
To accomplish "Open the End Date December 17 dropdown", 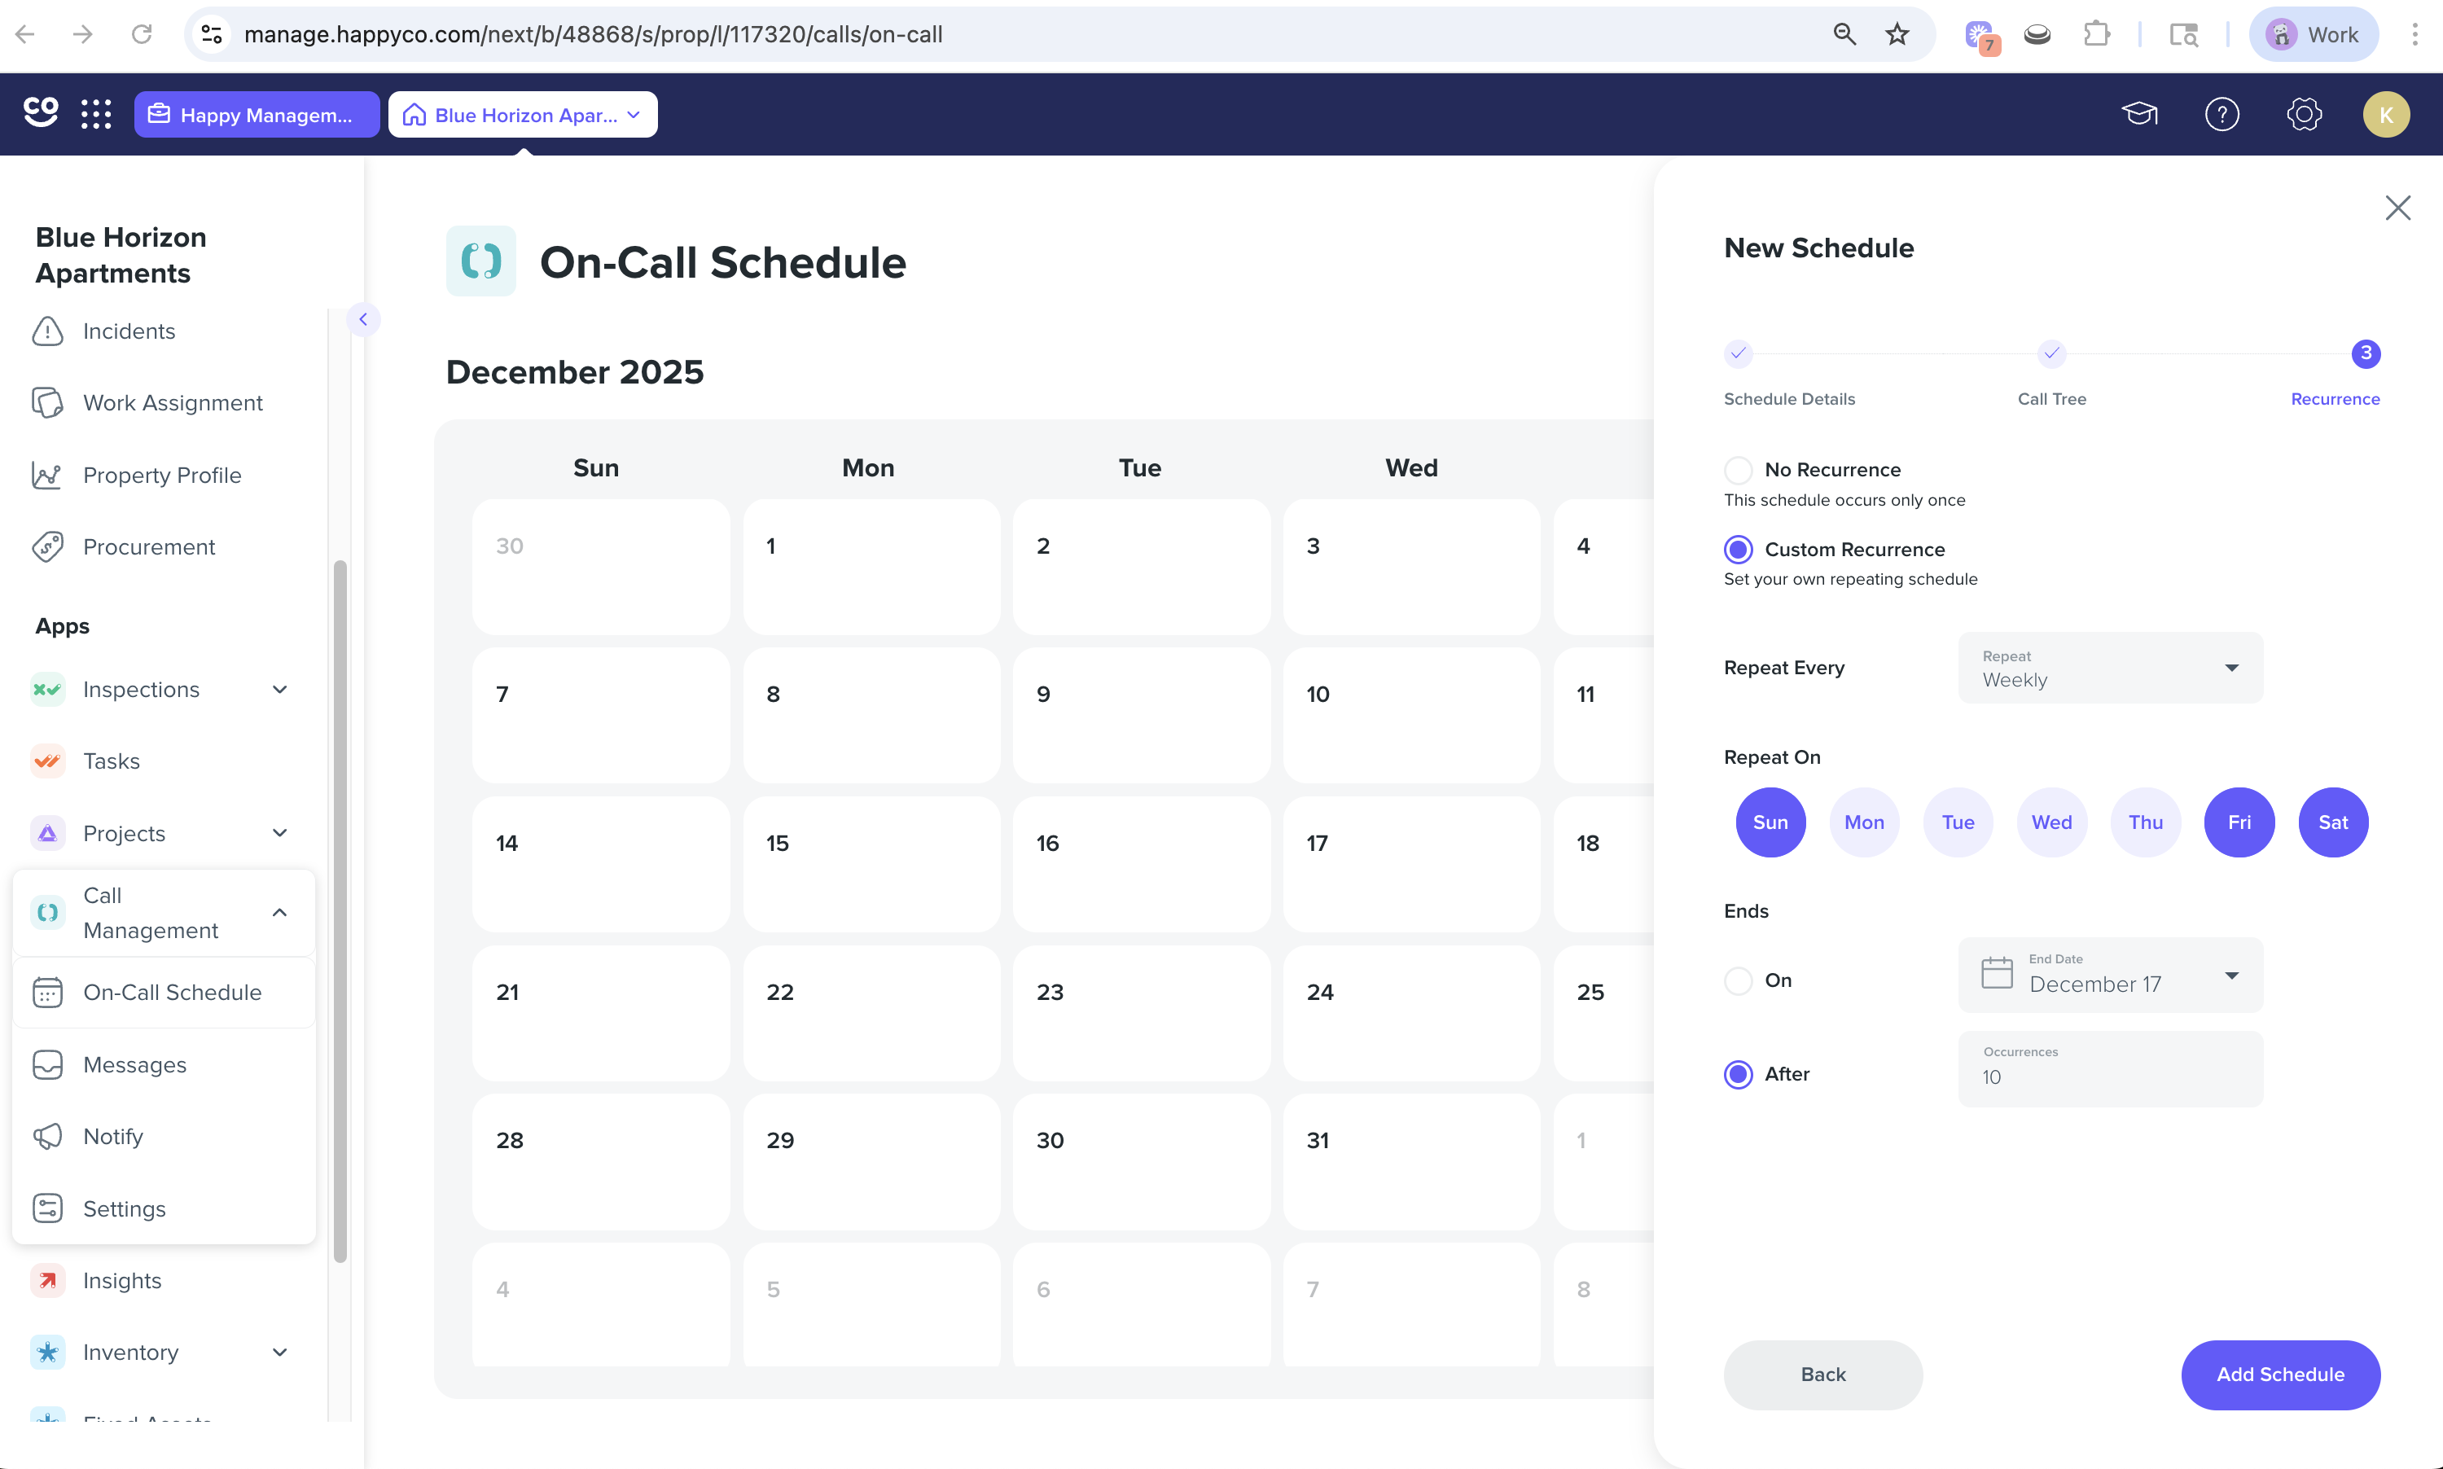I will coord(2111,975).
